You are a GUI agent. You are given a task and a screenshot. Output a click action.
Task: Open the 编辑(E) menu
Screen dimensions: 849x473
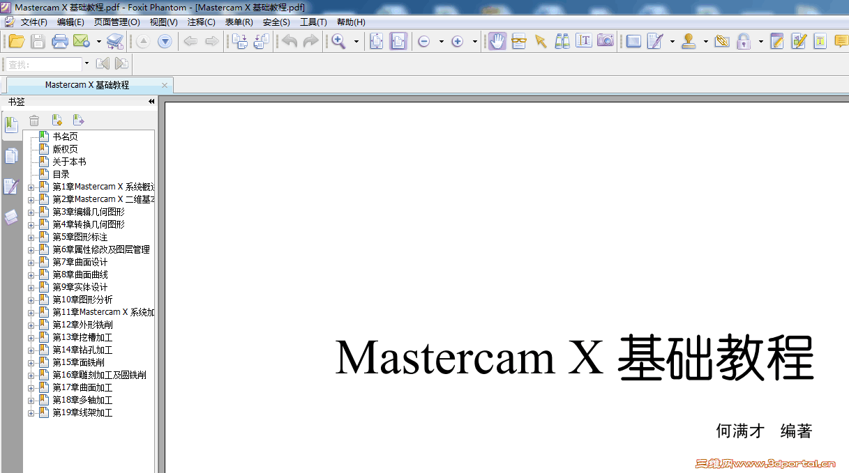(x=70, y=22)
